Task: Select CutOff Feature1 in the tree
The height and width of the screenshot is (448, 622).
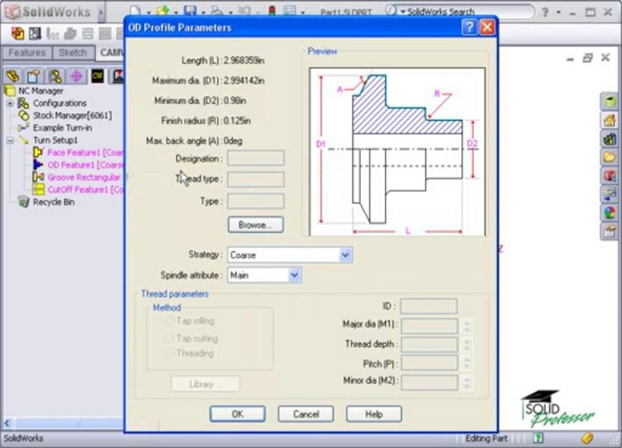Action: click(x=85, y=189)
